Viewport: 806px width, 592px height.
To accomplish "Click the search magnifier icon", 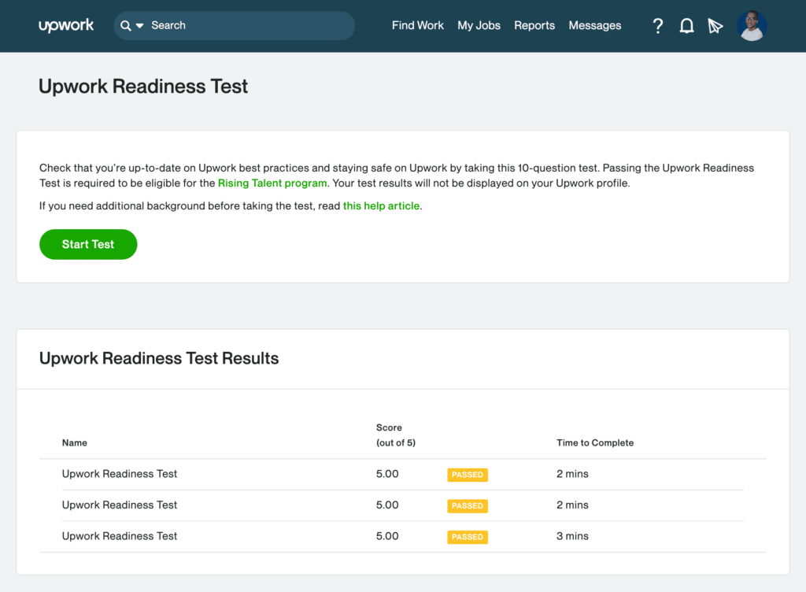I will tap(125, 25).
